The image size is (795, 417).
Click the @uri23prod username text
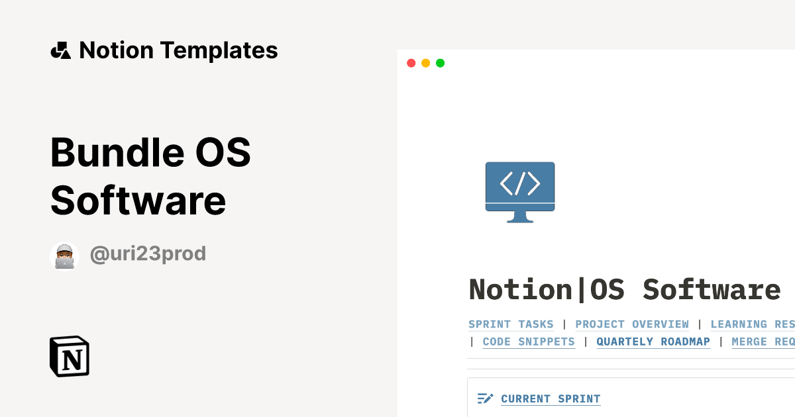[x=147, y=254]
